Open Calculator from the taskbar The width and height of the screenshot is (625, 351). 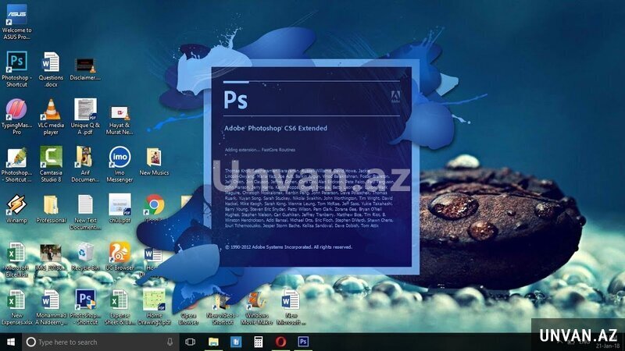coord(258,342)
